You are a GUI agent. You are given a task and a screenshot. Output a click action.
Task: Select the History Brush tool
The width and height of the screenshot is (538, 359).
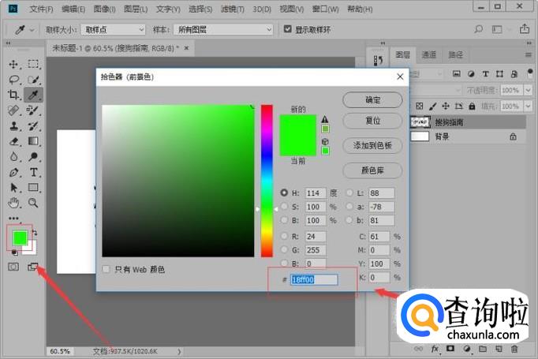pyautogui.click(x=33, y=126)
